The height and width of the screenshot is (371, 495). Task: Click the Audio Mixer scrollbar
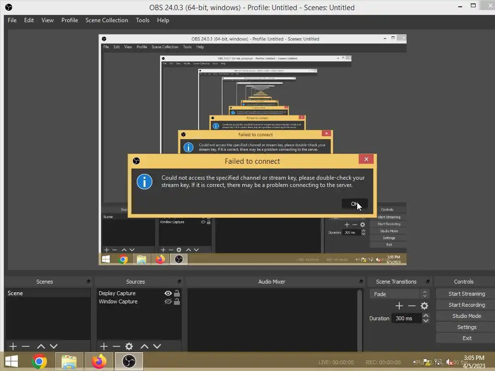(x=359, y=320)
